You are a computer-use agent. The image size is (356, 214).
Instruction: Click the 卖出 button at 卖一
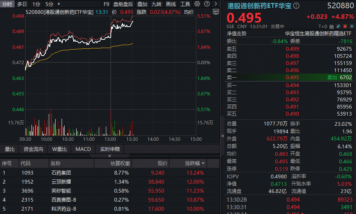pos(332,77)
